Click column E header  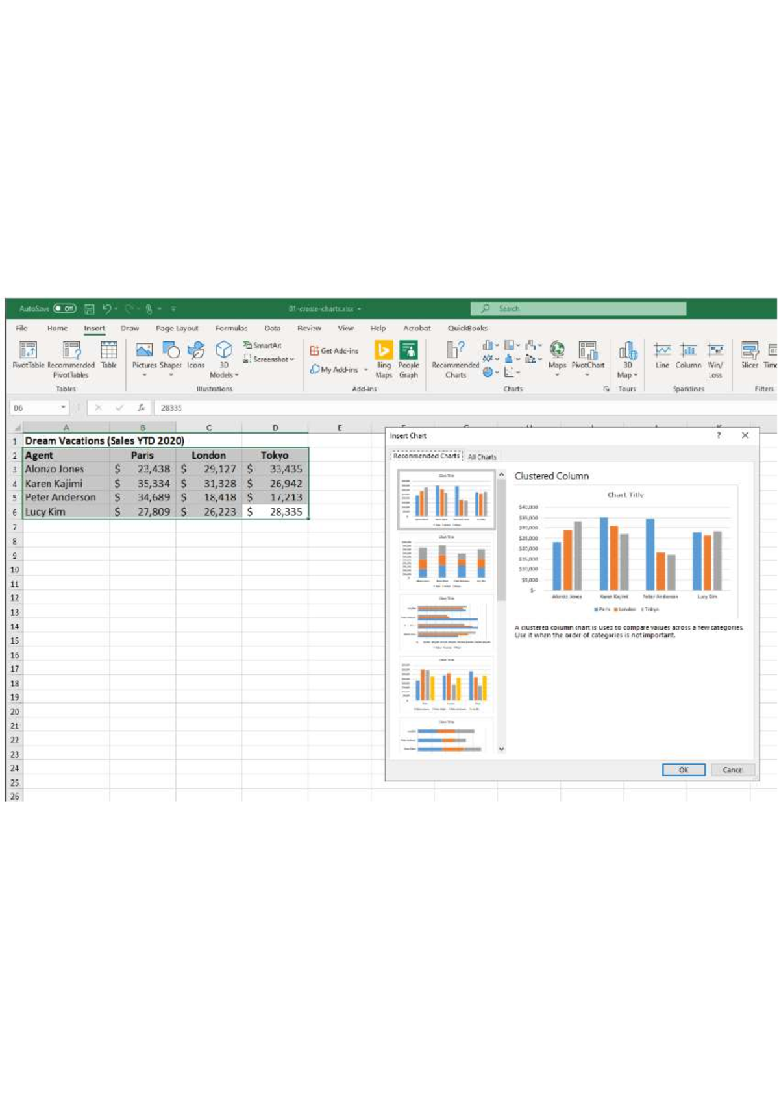340,428
